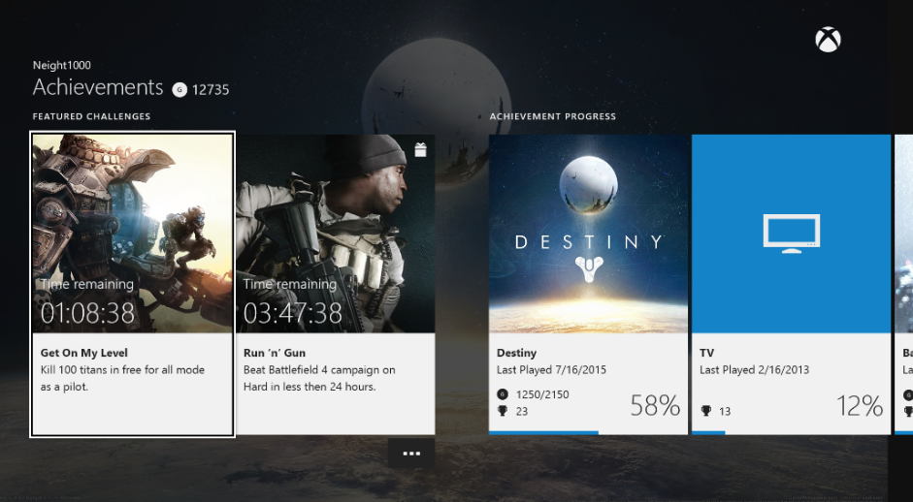Open the Battlefield 4 challenge artwork

336,234
